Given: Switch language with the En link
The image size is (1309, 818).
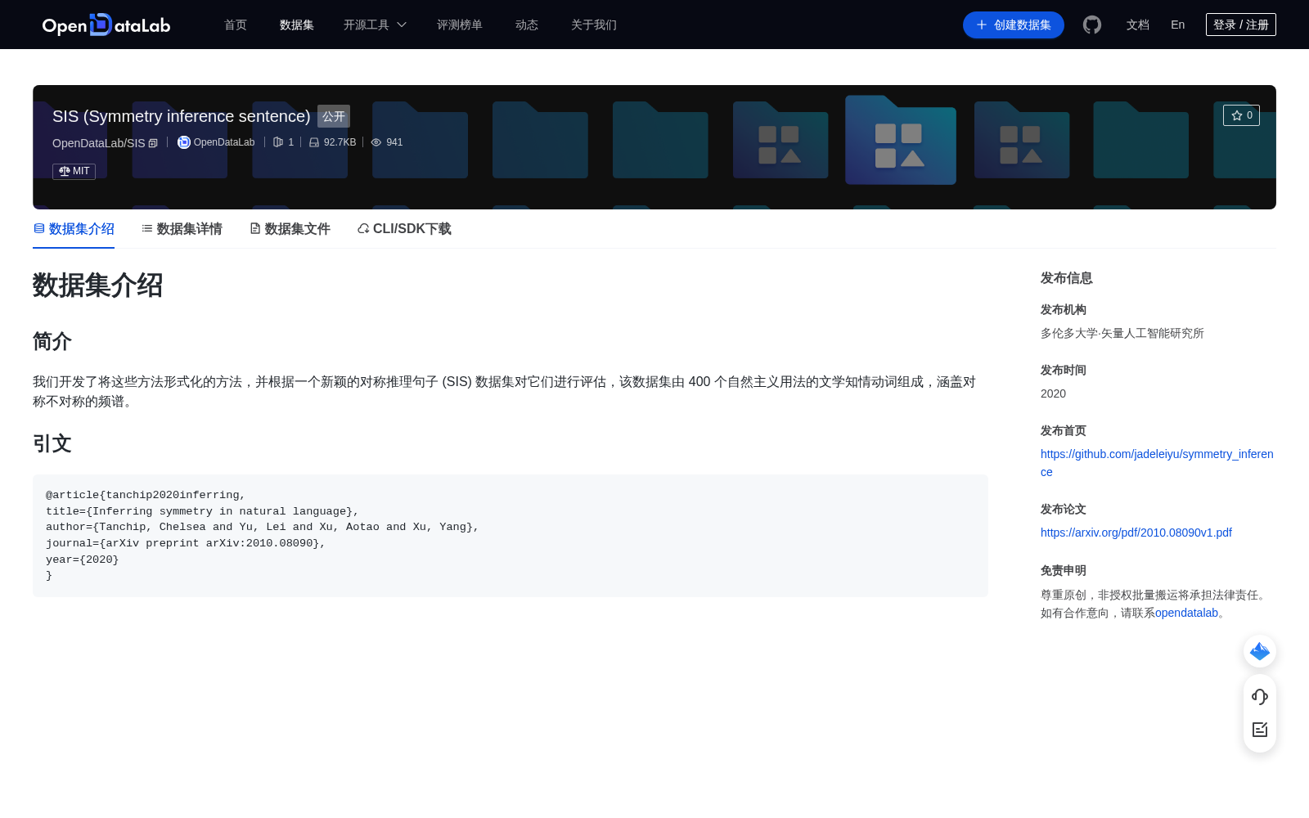Looking at the screenshot, I should coord(1178,25).
